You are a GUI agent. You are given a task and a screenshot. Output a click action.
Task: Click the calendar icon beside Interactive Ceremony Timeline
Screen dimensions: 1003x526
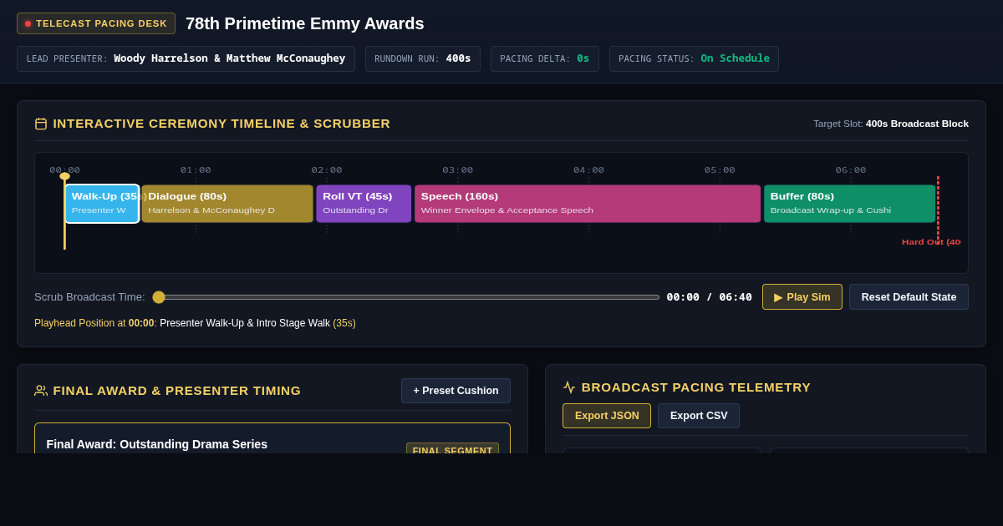pos(41,124)
